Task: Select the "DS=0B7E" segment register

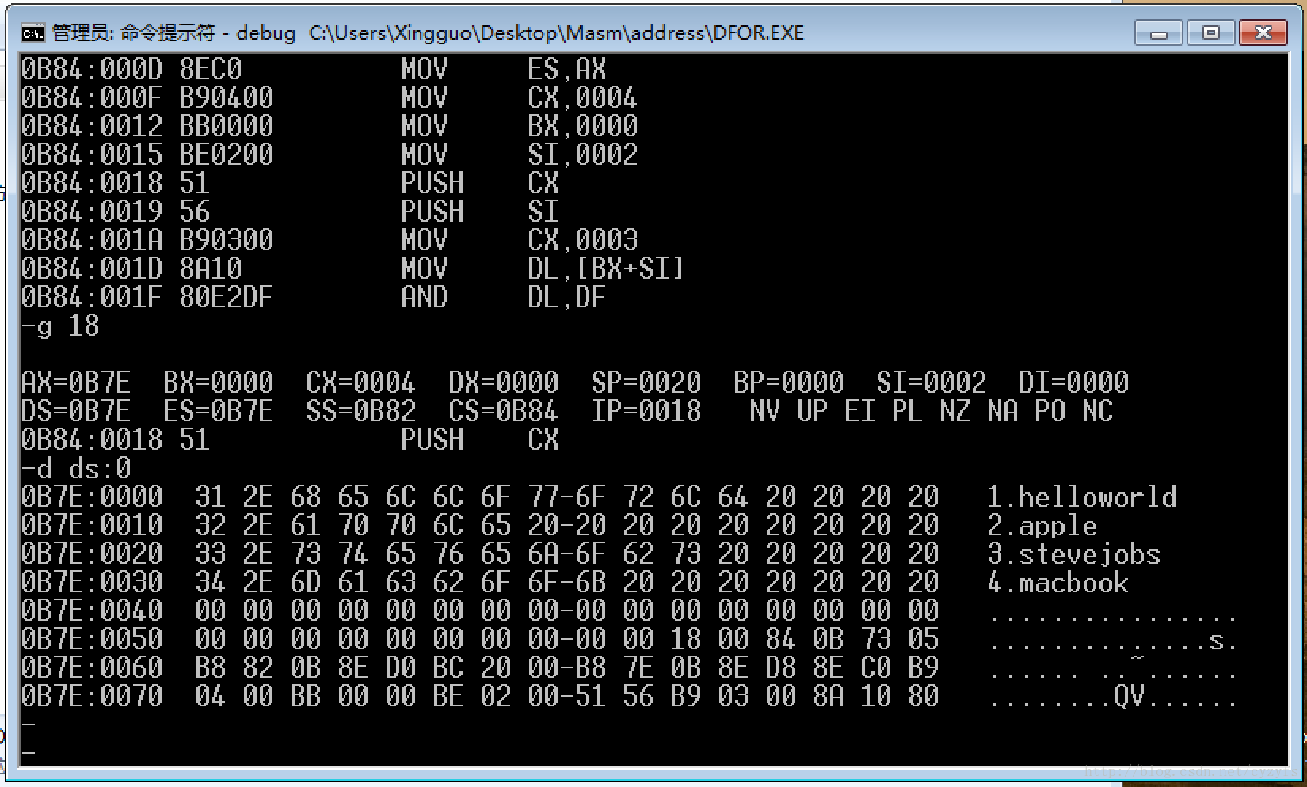Action: point(76,412)
